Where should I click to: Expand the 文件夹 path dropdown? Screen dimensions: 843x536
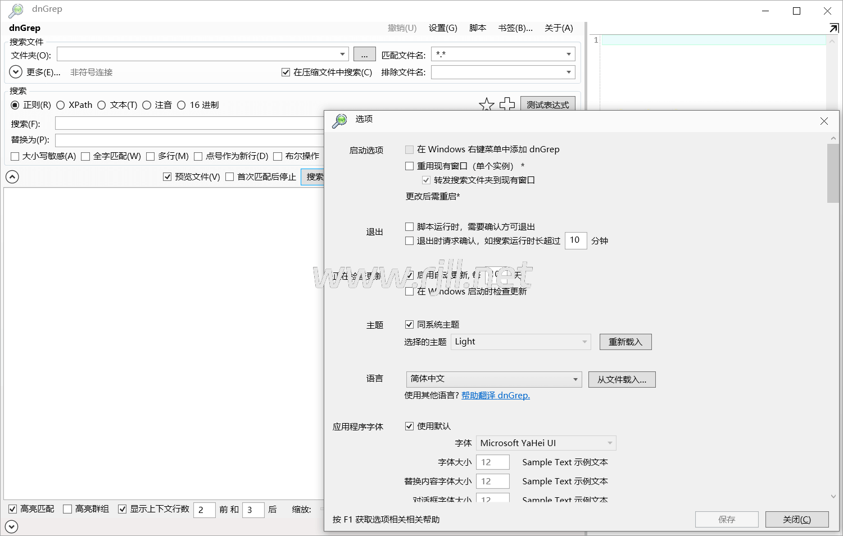342,54
